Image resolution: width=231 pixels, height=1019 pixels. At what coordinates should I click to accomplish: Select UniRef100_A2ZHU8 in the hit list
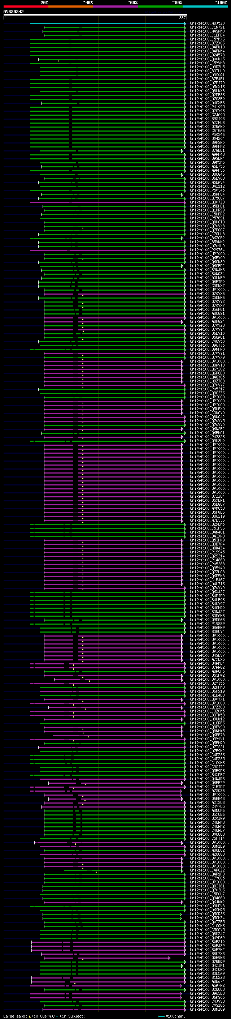(x=207, y=123)
